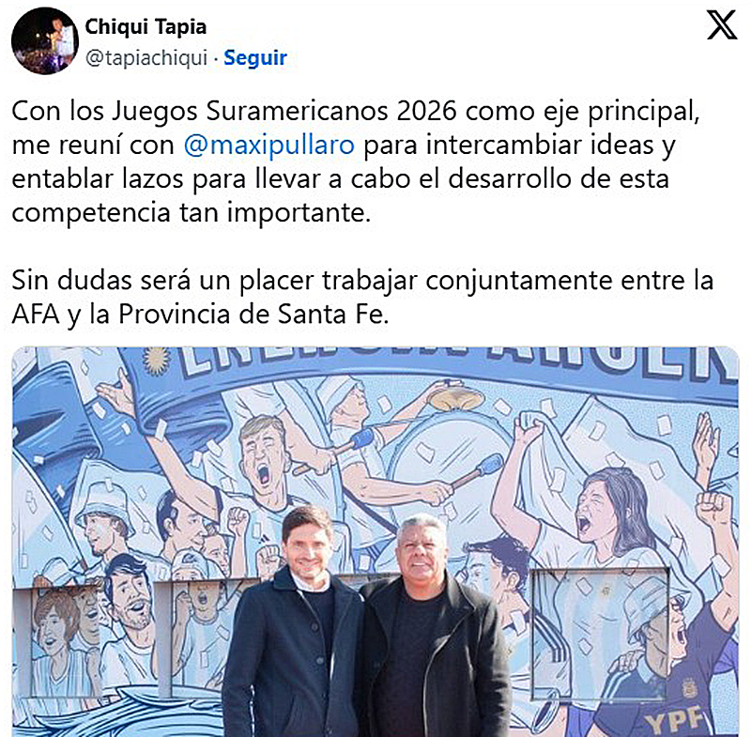Open the @tapiachiqui handle

coord(146,58)
